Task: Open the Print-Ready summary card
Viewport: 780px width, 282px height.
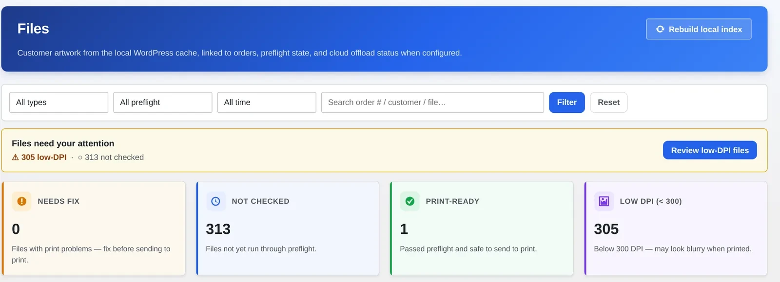Action: (x=482, y=229)
